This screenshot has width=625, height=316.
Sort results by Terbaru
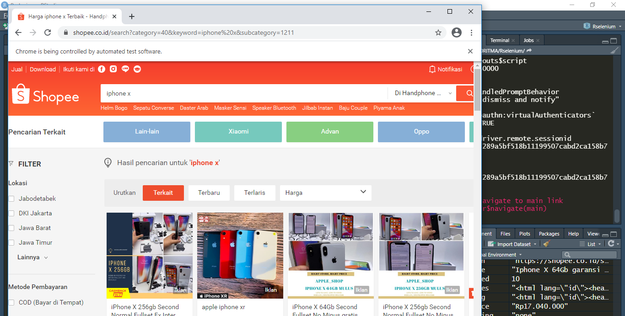click(x=209, y=193)
